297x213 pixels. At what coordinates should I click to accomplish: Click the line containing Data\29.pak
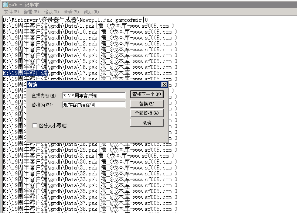[90, 150]
